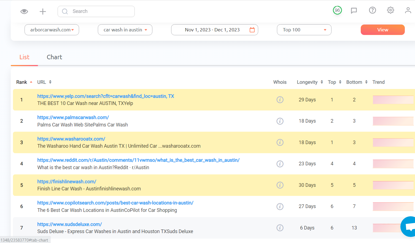415x243 pixels.
Task: Open the user profile icon
Action: click(x=408, y=10)
